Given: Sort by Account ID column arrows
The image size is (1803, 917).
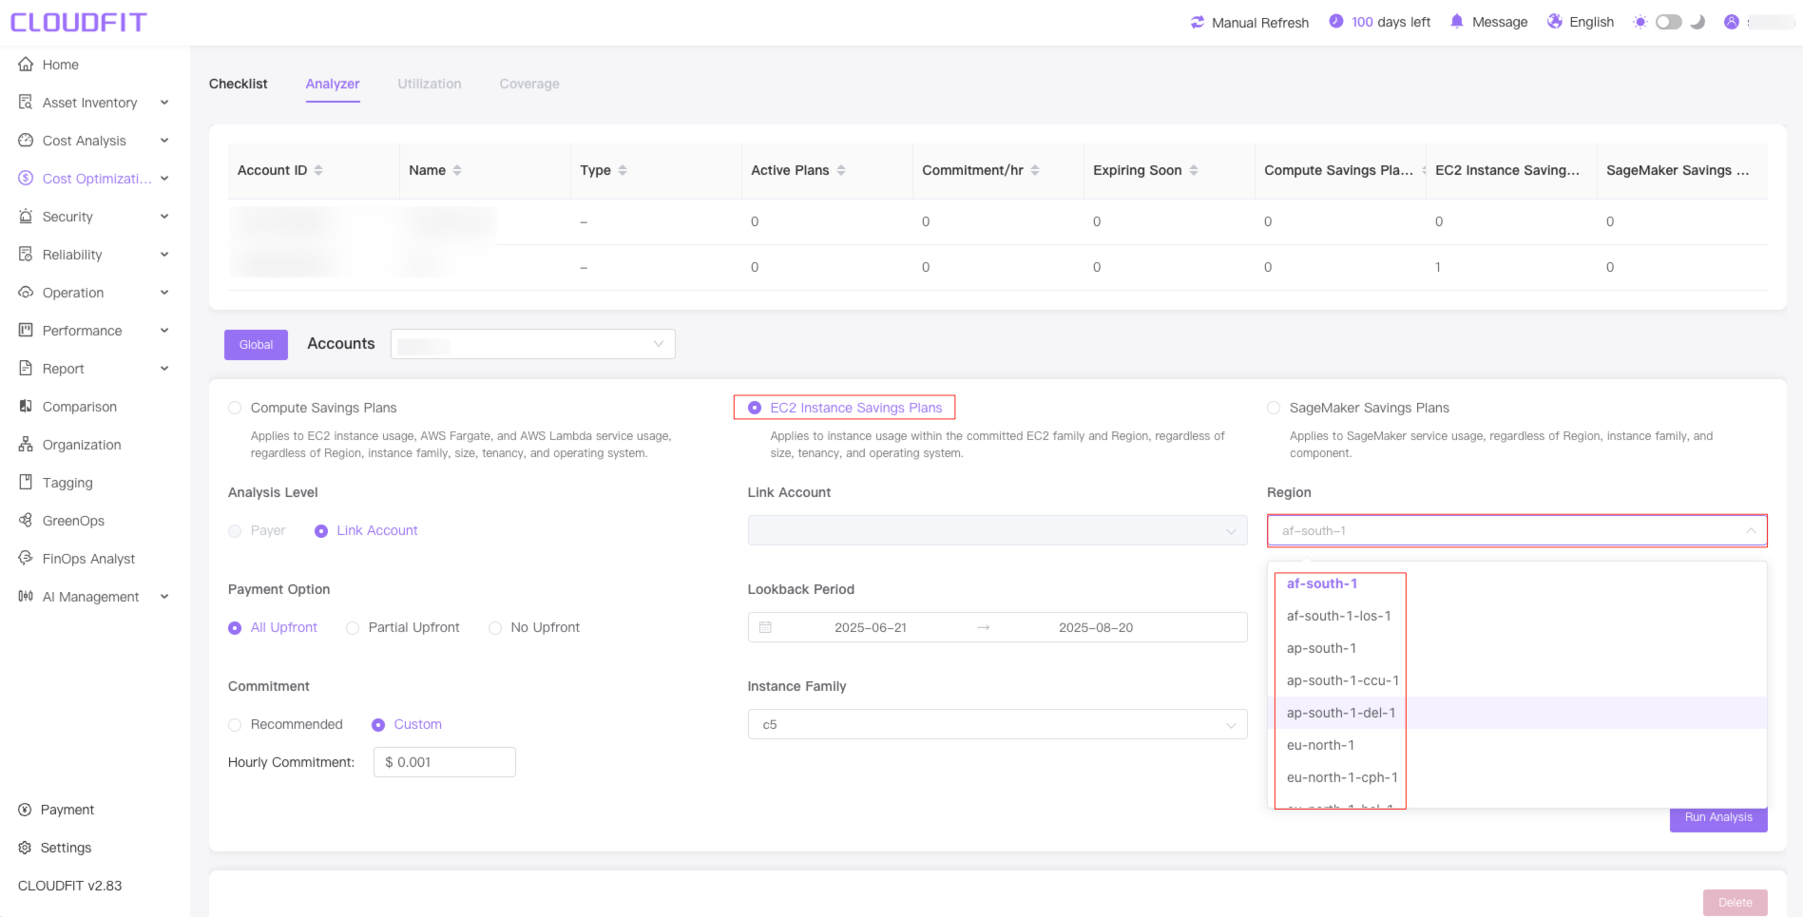Looking at the screenshot, I should 318,170.
